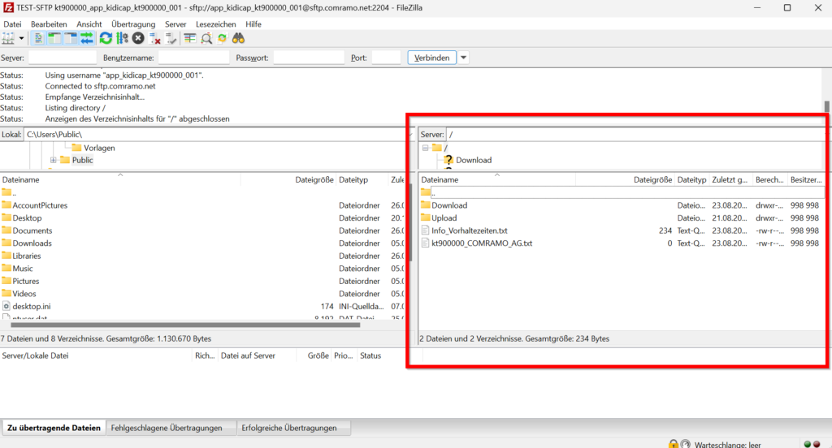This screenshot has height=448, width=832.
Task: Select remote Download folder in file list
Action: (449, 205)
